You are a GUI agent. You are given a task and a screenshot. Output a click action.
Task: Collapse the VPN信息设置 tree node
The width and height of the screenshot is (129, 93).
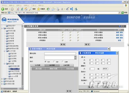(x=2, y=28)
